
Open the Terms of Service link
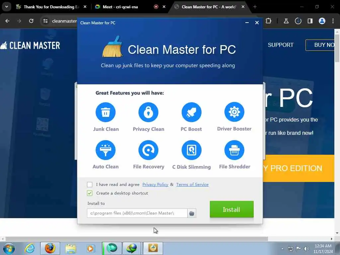coord(192,185)
